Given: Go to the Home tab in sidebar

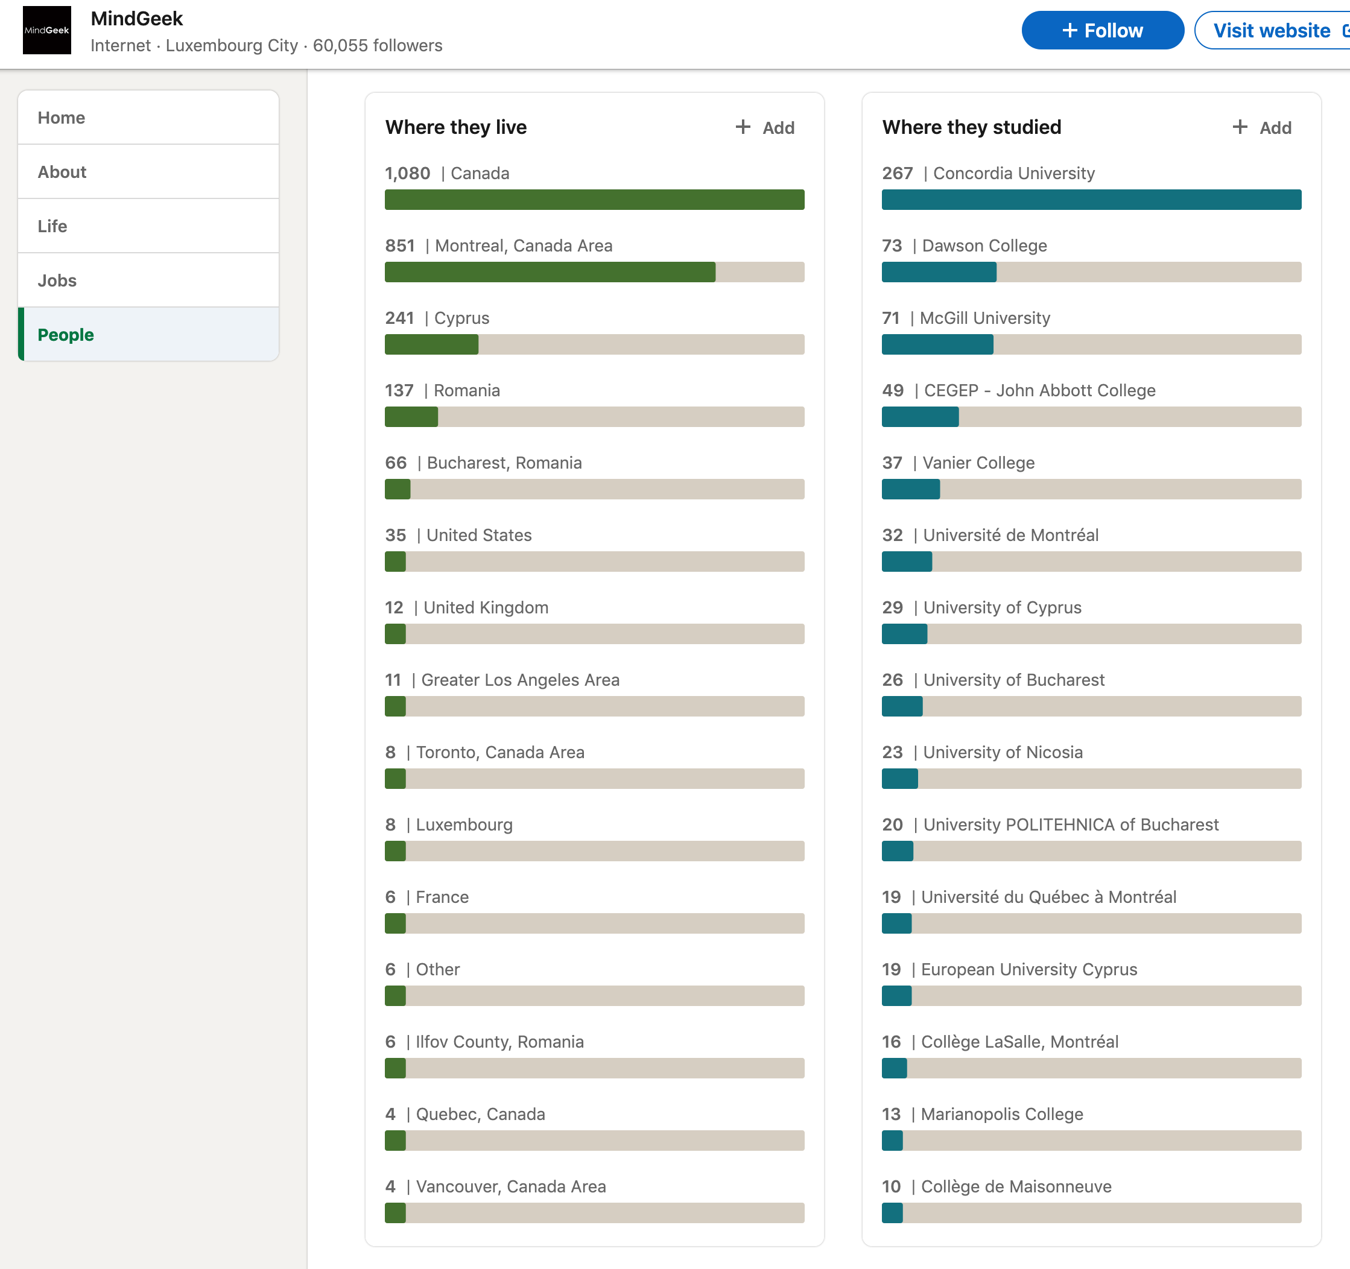Looking at the screenshot, I should coord(148,118).
